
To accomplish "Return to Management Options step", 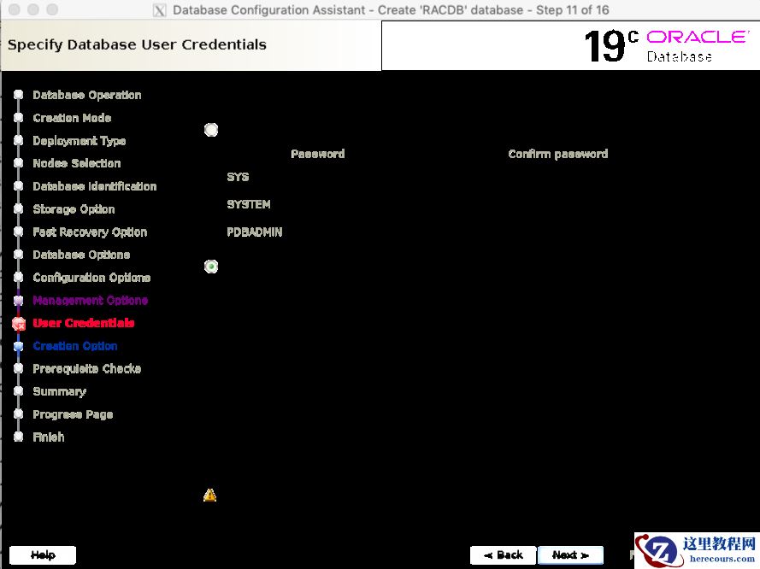I will [x=90, y=300].
